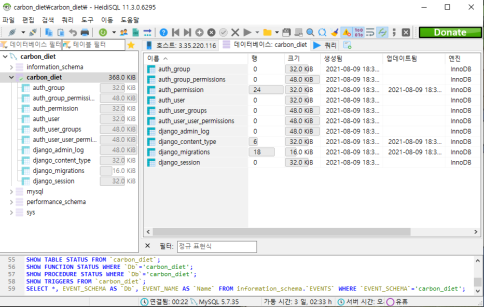
Task: Expand the performance_schema database node
Action: click(x=11, y=202)
